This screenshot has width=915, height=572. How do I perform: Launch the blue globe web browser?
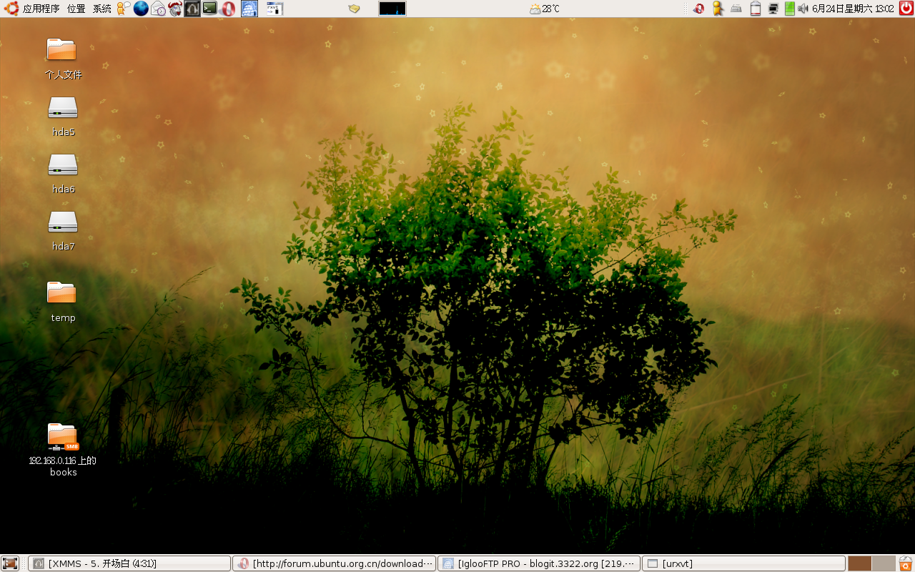(x=141, y=9)
